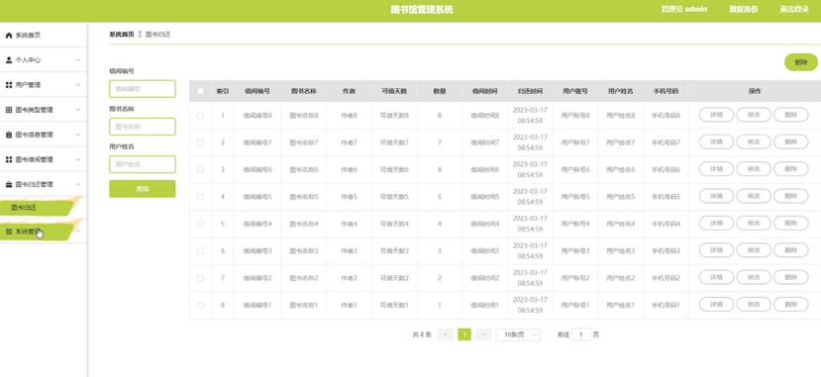Check the checkbox for row with 借阅编号6
Image resolution: width=821 pixels, height=377 pixels.
tap(200, 169)
